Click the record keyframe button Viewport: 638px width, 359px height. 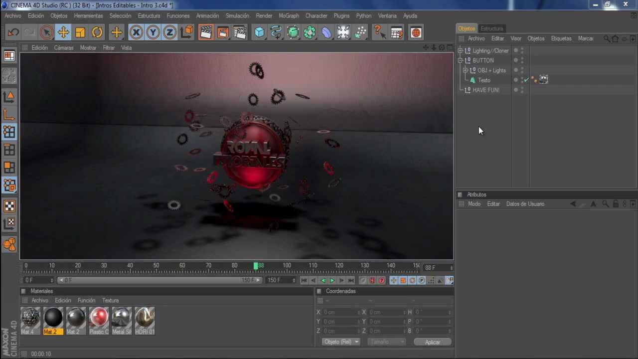pos(372,281)
